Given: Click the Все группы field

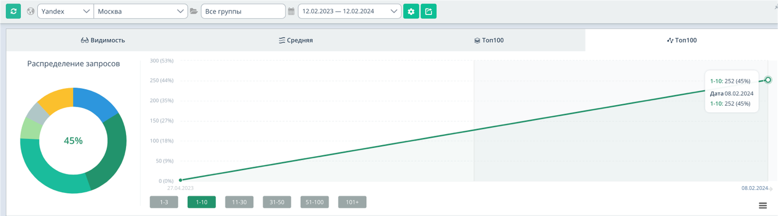Looking at the screenshot, I should click(243, 11).
